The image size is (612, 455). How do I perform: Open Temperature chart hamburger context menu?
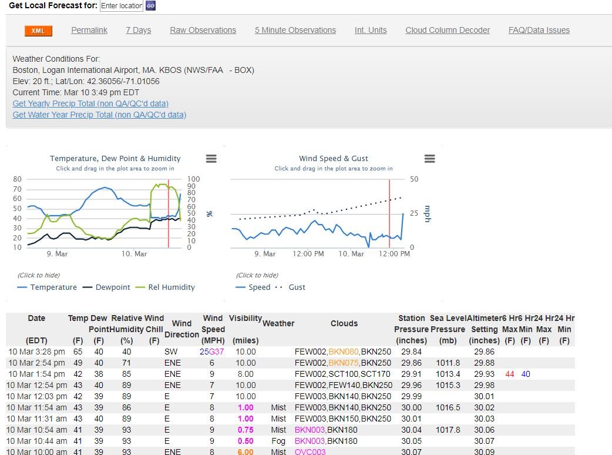(211, 159)
